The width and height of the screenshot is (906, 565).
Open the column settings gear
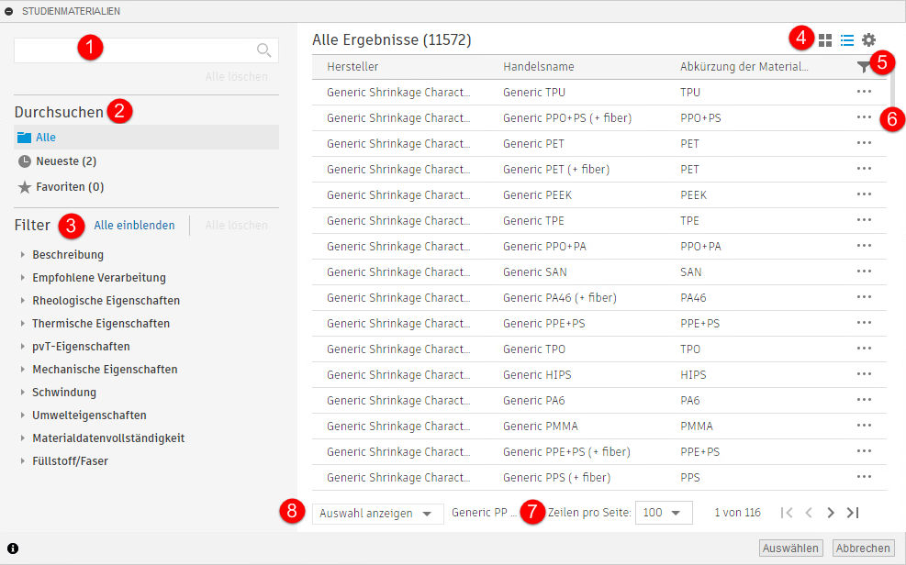pyautogui.click(x=868, y=40)
